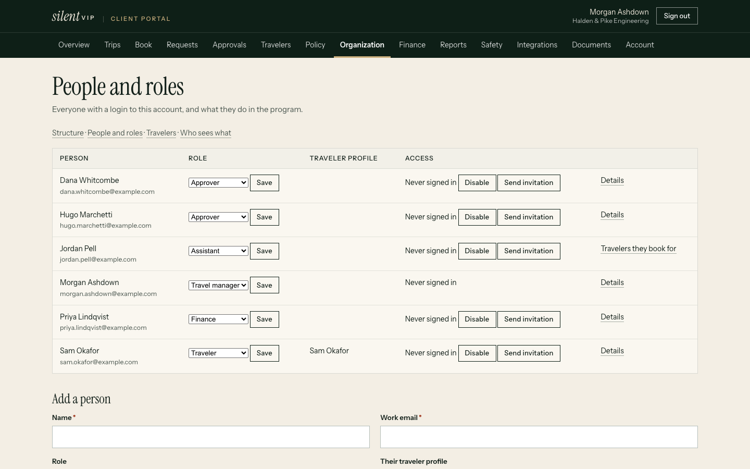Save Dana Whitcombe's role
The width and height of the screenshot is (750, 469).
point(265,183)
